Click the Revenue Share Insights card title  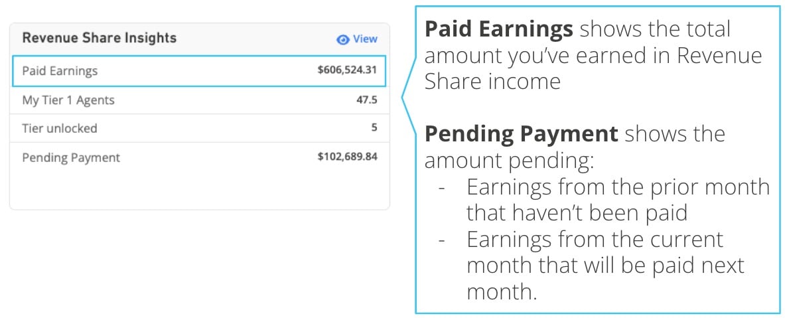point(100,38)
